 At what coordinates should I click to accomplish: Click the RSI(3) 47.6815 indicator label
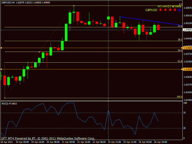click(9, 104)
